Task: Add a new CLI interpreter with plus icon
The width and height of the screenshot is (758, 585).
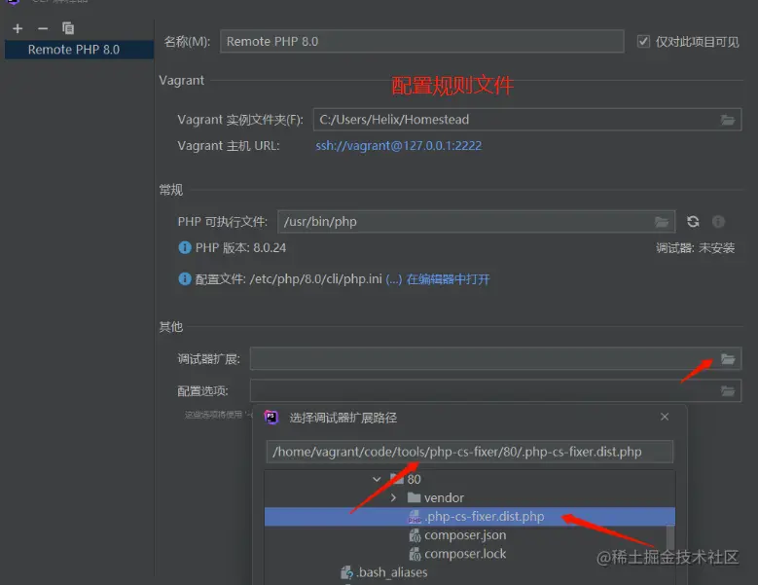Action: pos(18,28)
